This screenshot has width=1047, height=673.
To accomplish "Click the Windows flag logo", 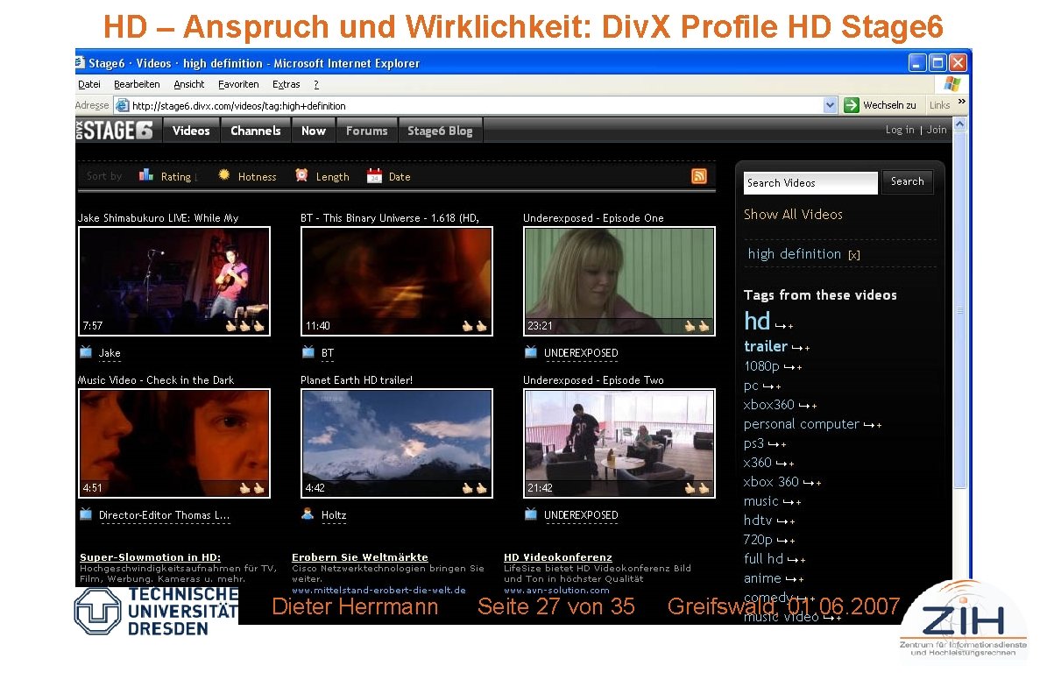I will pyautogui.click(x=952, y=84).
